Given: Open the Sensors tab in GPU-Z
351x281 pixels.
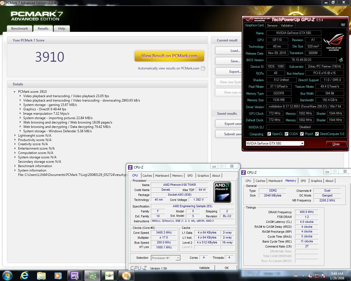Looking at the screenshot, I should pos(272,25).
